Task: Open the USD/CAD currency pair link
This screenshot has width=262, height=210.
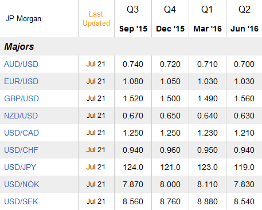Action: pos(22,133)
